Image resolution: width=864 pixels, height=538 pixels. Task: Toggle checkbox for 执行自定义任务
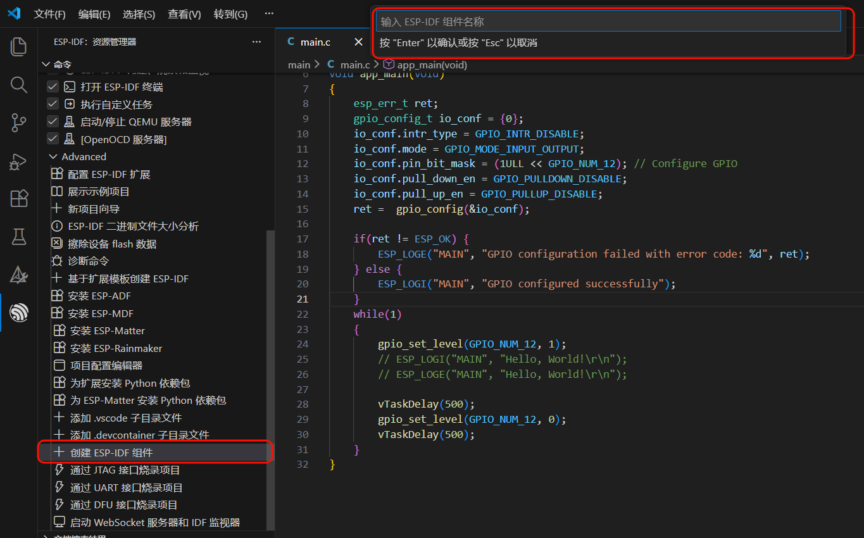pyautogui.click(x=53, y=104)
